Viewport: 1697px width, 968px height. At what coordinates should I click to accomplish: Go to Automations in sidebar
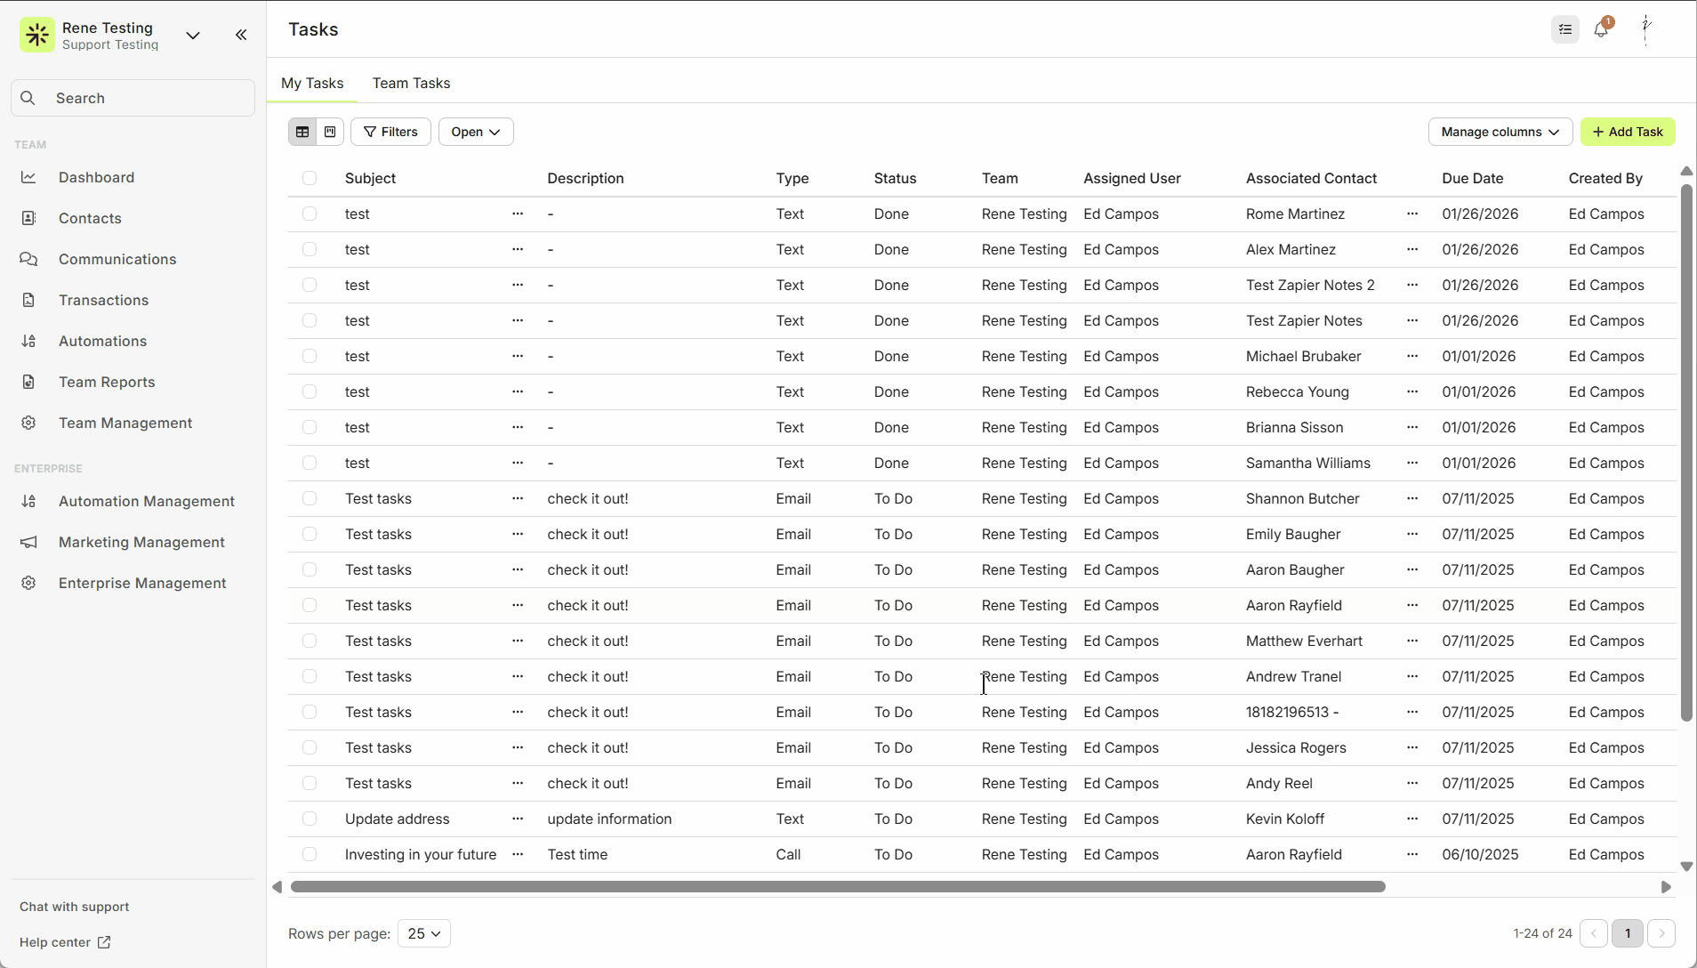[x=102, y=341]
